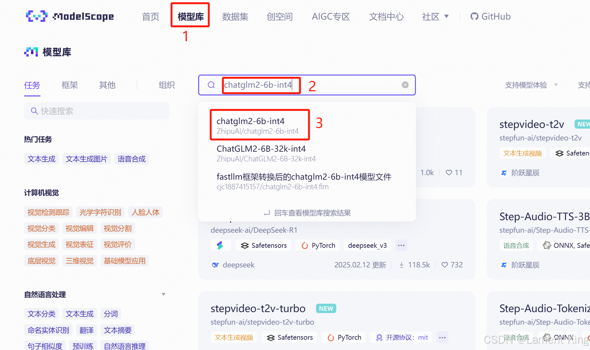
Task: Open the 文档中心 nav item
Action: [x=386, y=16]
